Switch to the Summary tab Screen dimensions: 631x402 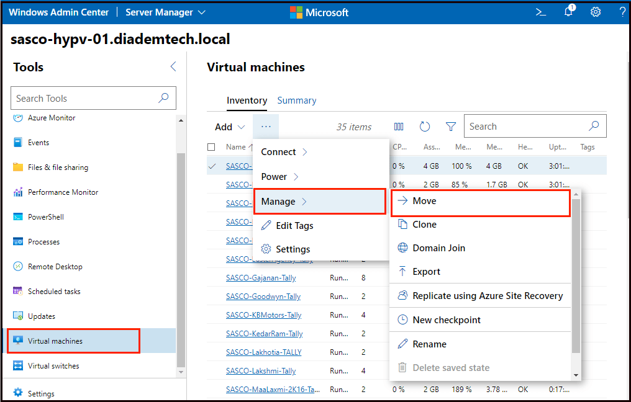pyautogui.click(x=297, y=100)
